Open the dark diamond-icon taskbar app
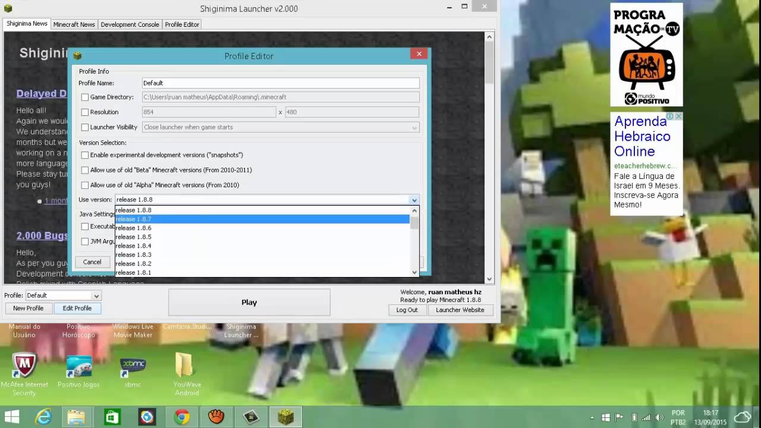Viewport: 761px width, 428px height. tap(251, 417)
